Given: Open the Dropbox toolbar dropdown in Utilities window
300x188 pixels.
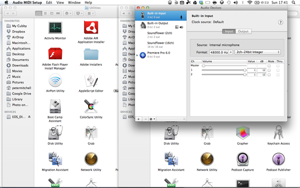Looking at the screenshot, I should click(79, 14).
